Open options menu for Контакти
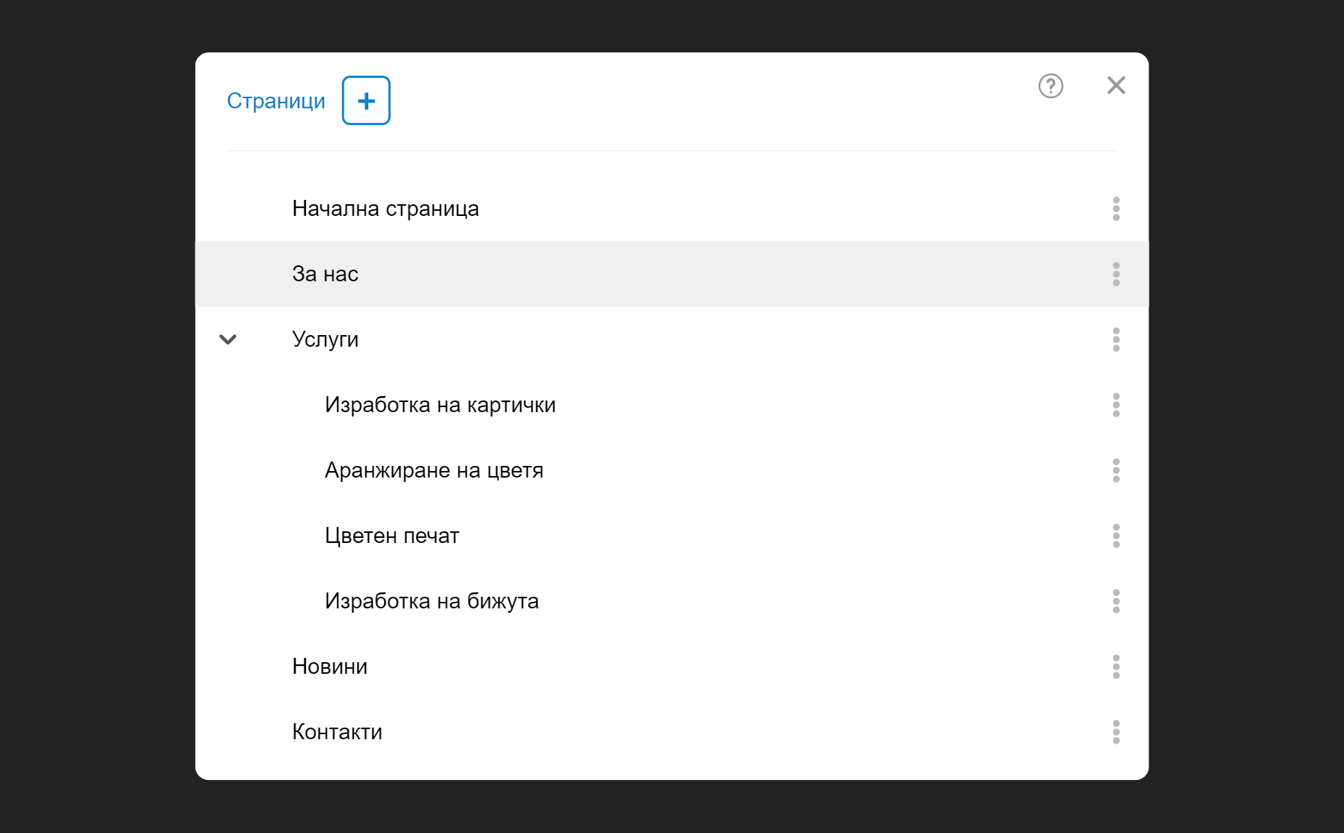 1116,732
